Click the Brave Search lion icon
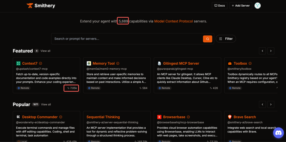 tap(230, 117)
